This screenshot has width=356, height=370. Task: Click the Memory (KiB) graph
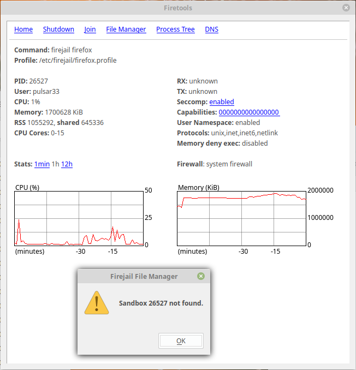coord(241,218)
